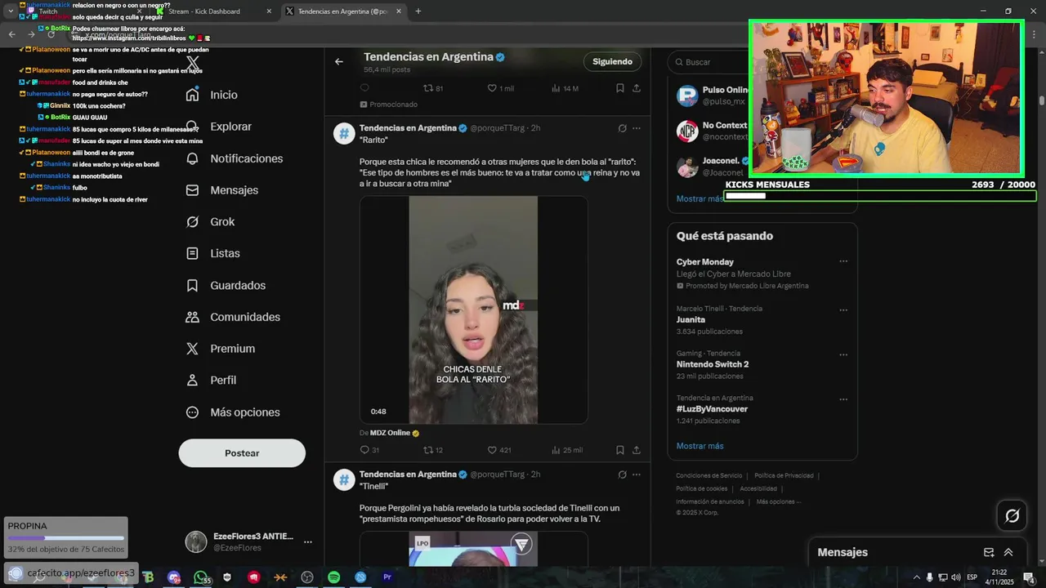
Task: Share the Rarito post
Action: 637,450
